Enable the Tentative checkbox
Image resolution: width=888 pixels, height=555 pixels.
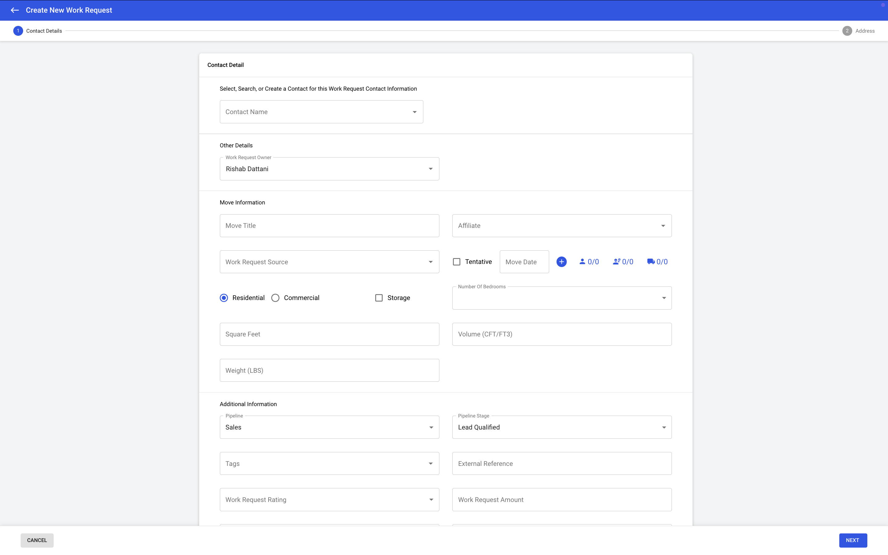tap(456, 262)
